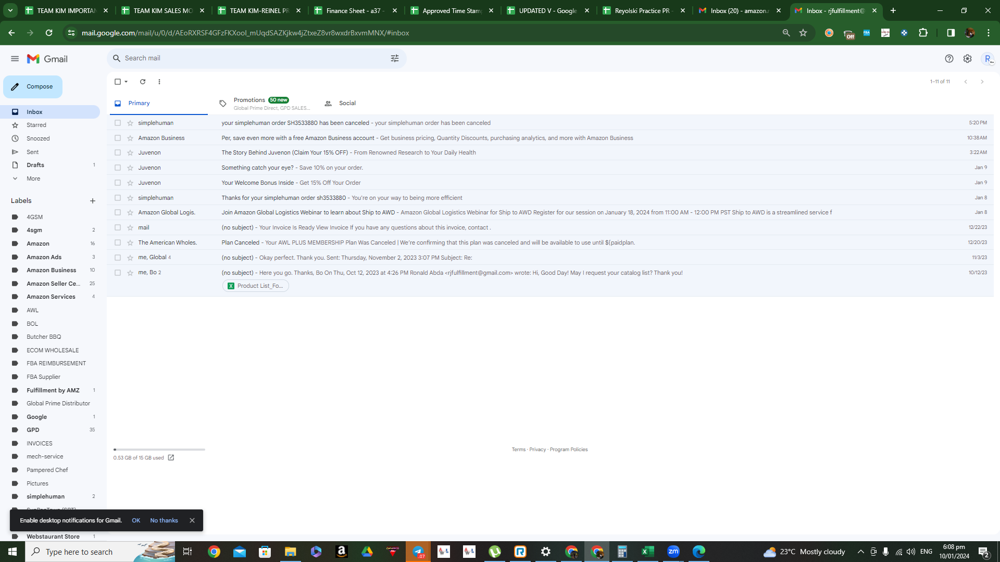Switch to the Primary inbox tab
1000x562 pixels.
tap(159, 103)
